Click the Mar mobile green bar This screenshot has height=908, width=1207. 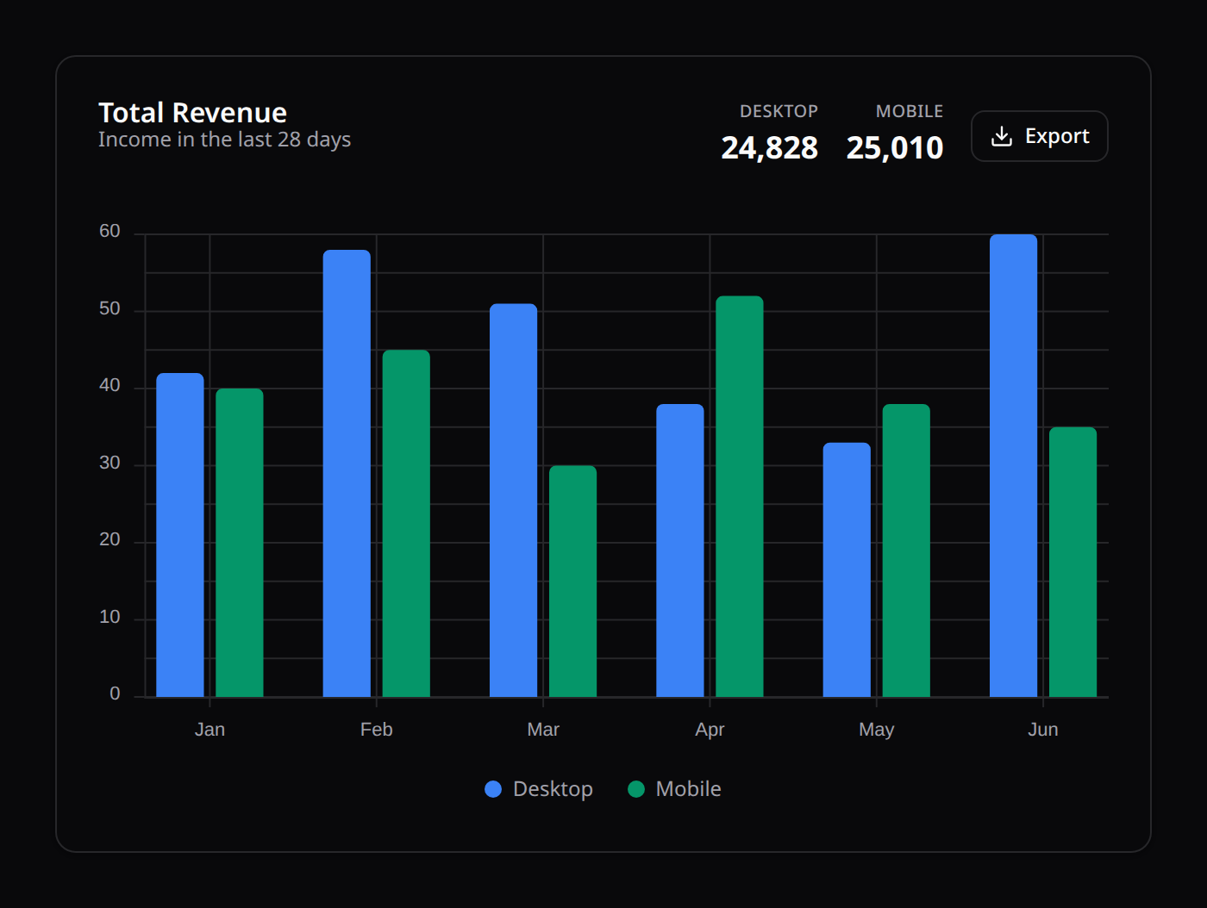(572, 581)
